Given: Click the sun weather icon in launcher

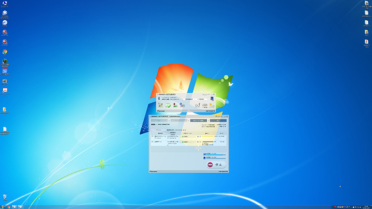Looking at the screenshot, I should click(212, 105).
